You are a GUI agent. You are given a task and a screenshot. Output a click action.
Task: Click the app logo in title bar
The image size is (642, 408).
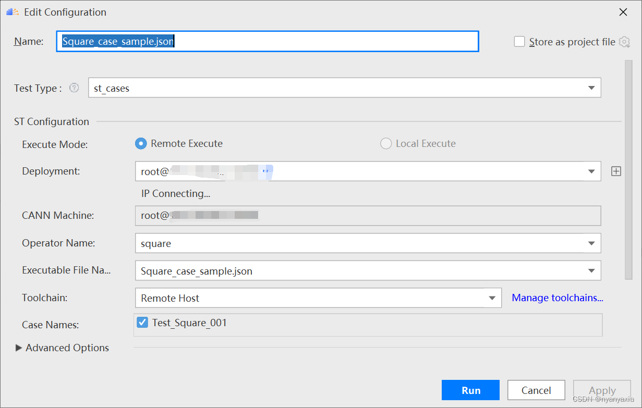pyautogui.click(x=13, y=12)
